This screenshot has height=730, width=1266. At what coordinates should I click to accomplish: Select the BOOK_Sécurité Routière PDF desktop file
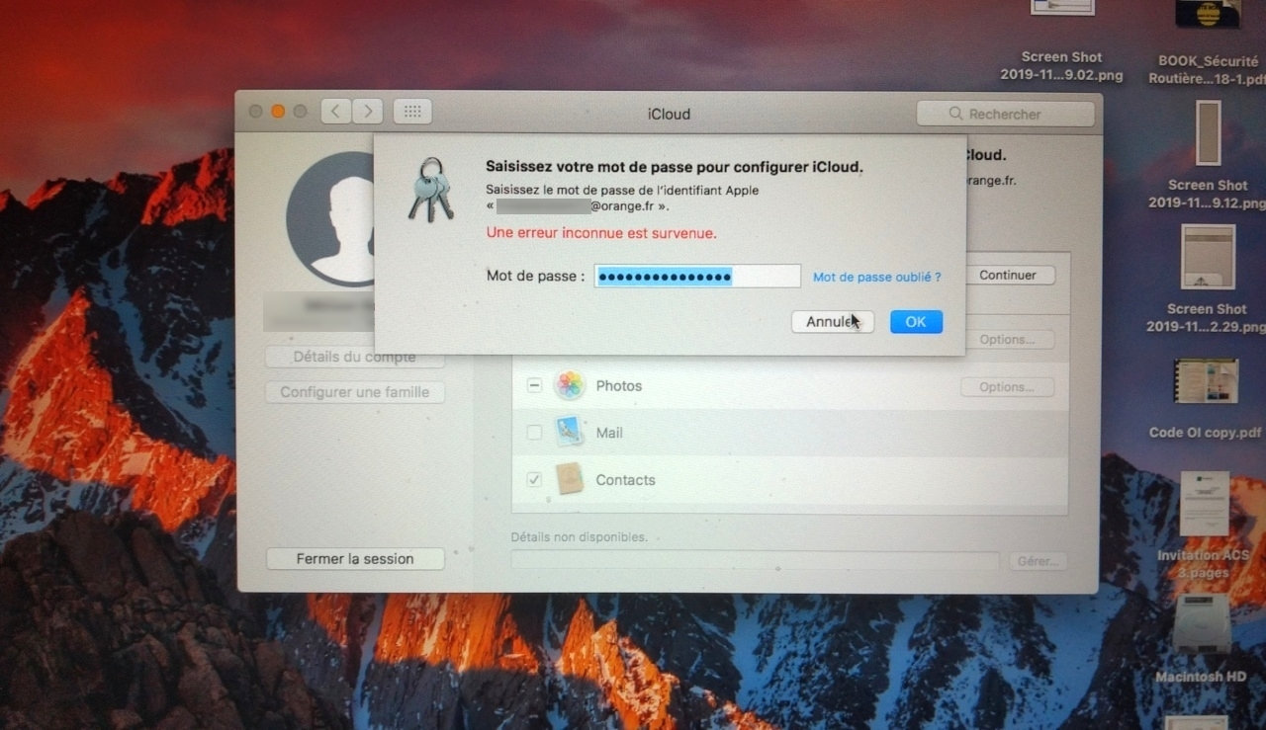(x=1209, y=43)
